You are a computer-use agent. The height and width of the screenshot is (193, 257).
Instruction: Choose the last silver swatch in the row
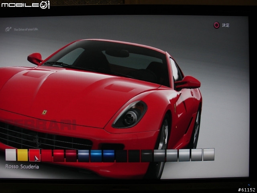pos(209,154)
